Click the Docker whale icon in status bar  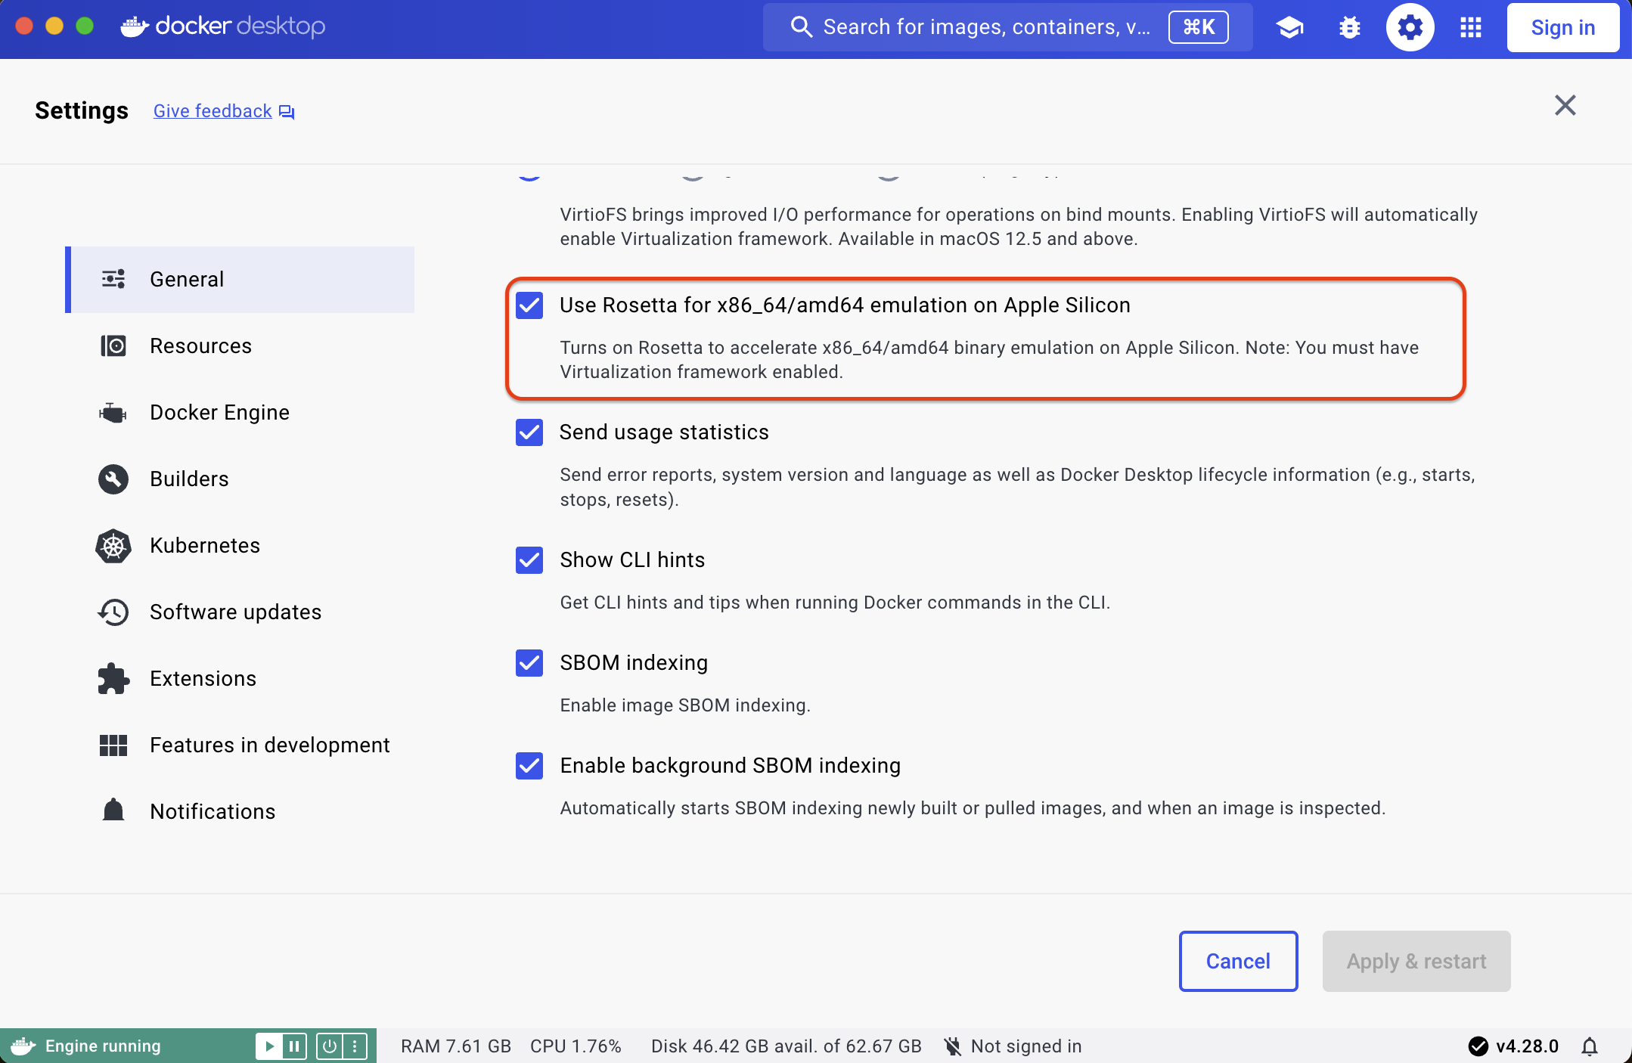[x=23, y=1046]
